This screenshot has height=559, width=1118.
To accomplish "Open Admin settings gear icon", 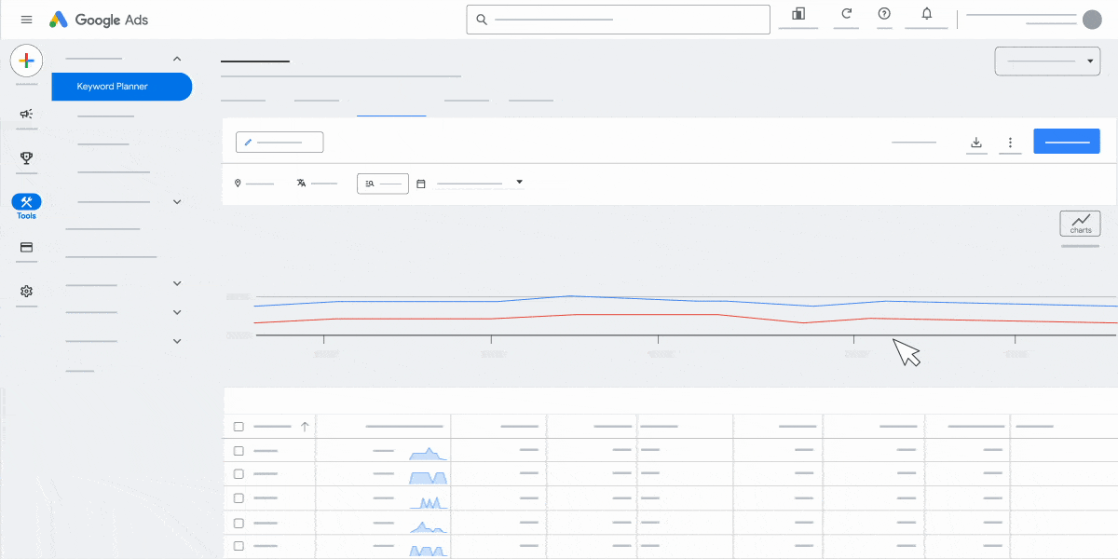I will pos(26,292).
